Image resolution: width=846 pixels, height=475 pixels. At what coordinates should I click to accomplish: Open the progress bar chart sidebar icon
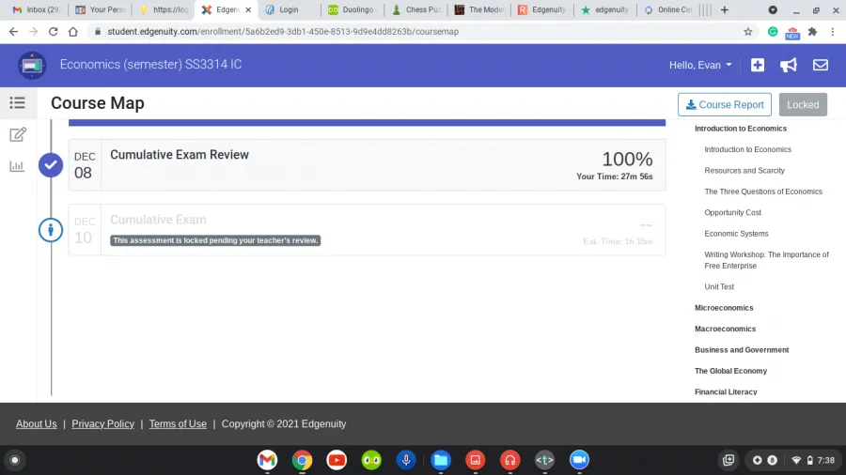pos(17,166)
